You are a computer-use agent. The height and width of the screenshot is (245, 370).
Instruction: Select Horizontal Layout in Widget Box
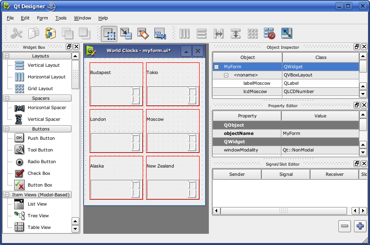click(x=40, y=77)
